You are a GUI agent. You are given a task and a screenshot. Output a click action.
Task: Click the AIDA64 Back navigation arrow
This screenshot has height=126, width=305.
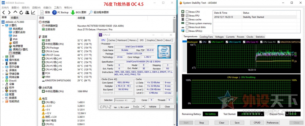pyautogui.click(x=4, y=13)
